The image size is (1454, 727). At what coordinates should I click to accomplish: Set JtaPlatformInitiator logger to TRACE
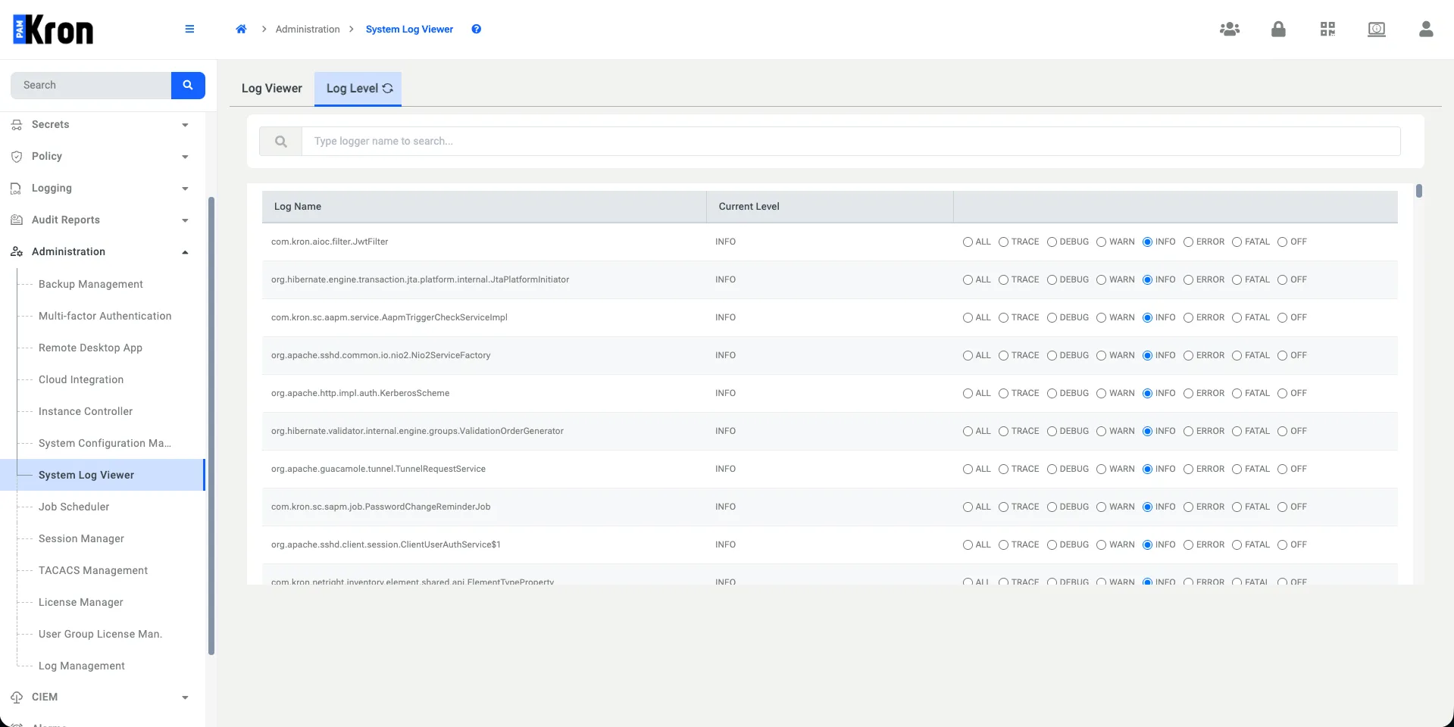(x=1003, y=280)
